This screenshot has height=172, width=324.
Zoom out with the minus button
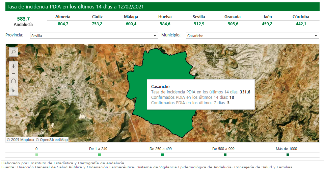point(13,74)
